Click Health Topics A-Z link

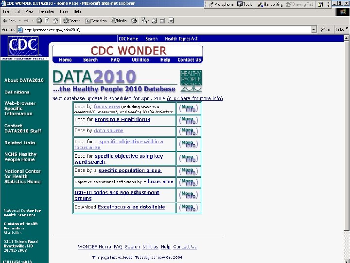pyautogui.click(x=181, y=39)
